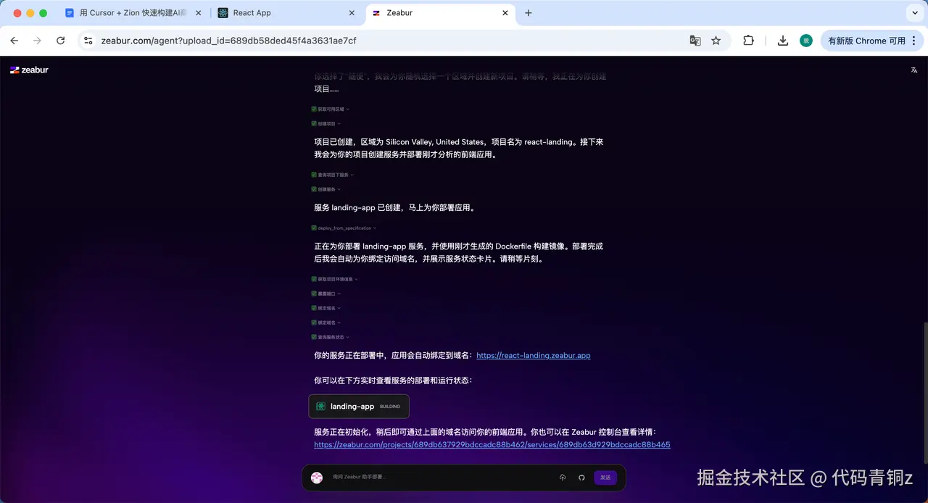Switch to the React App tab
Viewport: 928px width, 503px height.
coord(288,13)
